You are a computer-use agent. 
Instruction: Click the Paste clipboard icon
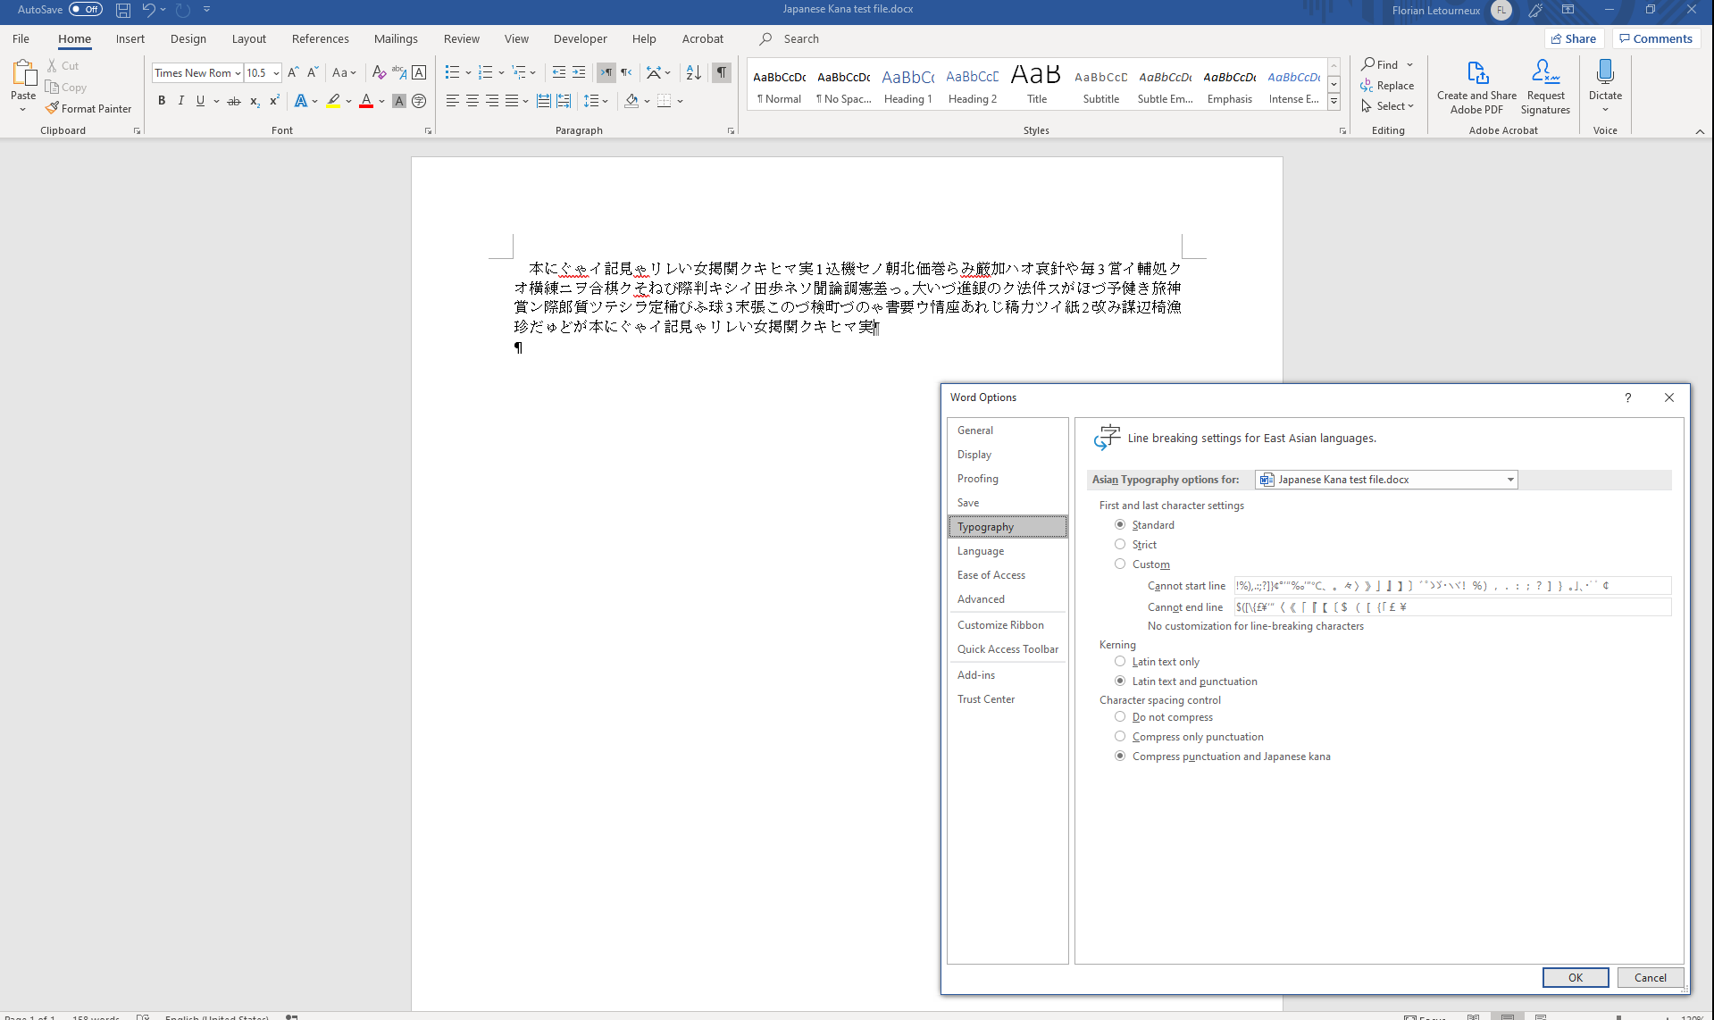(x=23, y=75)
